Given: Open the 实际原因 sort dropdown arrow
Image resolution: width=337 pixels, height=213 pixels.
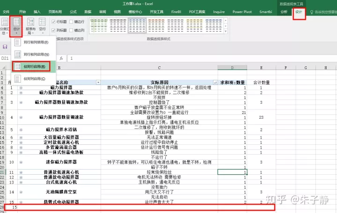Looking at the screenshot, I should 215,82.
